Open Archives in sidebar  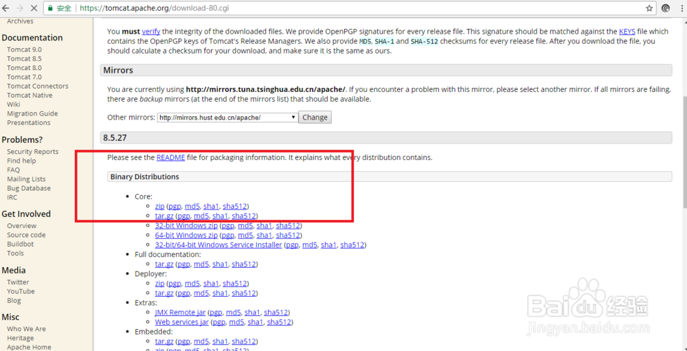click(x=20, y=21)
